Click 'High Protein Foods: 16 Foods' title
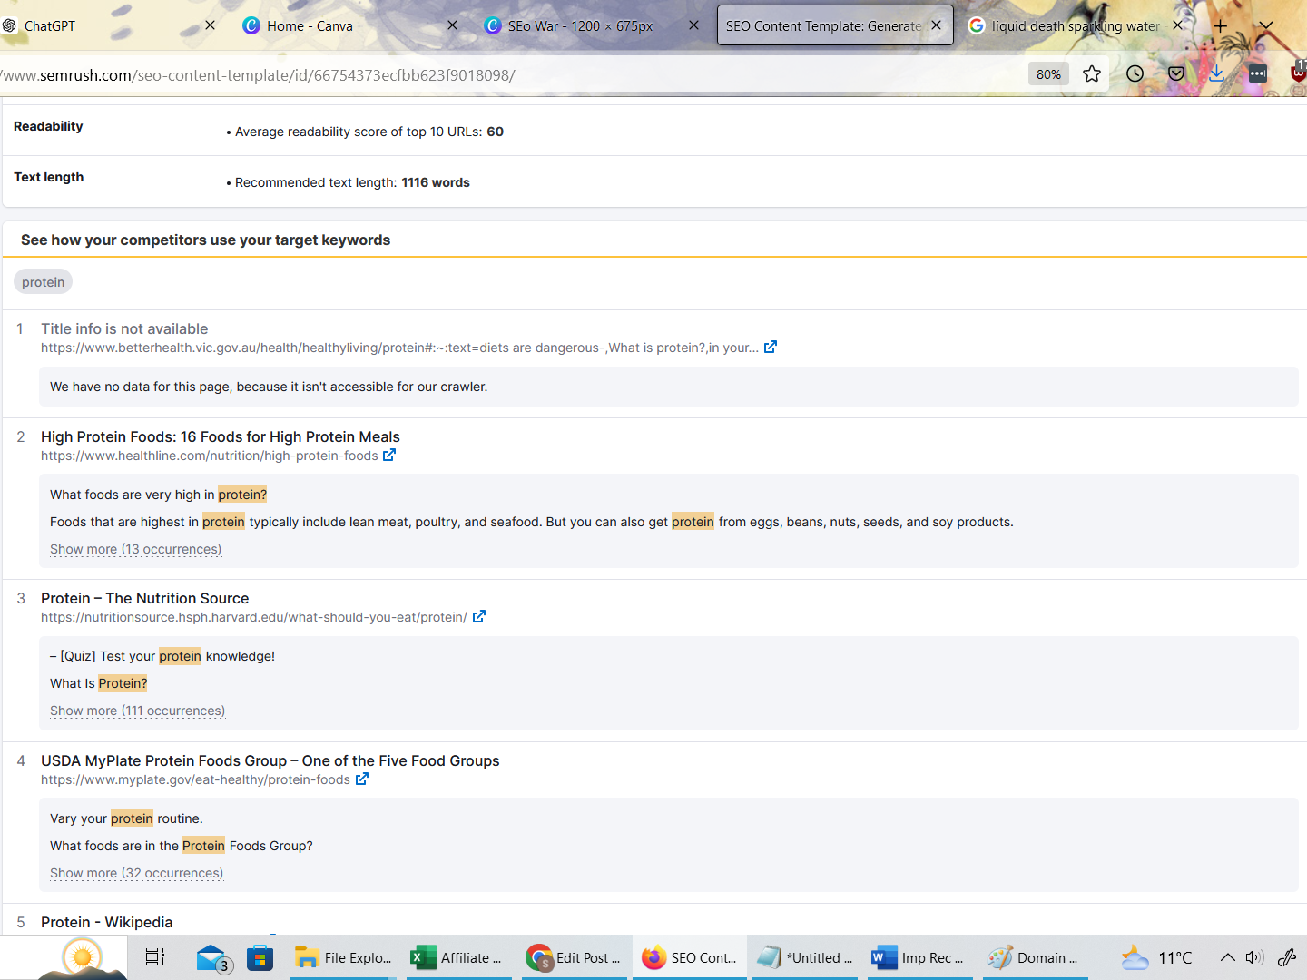 221,436
